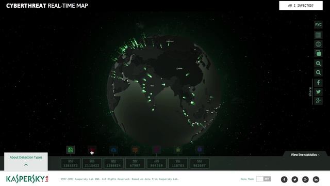Open Twitter page from the footer
Screen dimensions: 330x186
294,179
